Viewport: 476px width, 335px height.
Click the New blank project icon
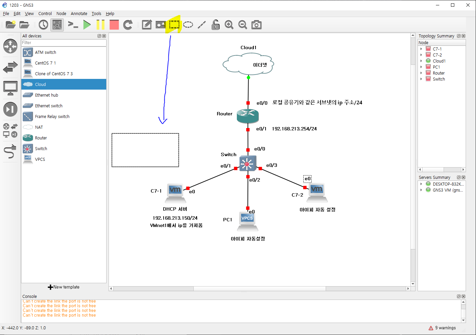coord(11,25)
